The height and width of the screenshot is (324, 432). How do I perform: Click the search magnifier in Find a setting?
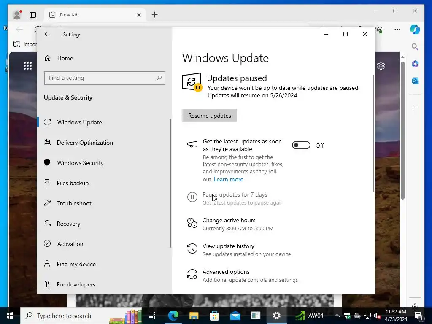[x=159, y=78]
